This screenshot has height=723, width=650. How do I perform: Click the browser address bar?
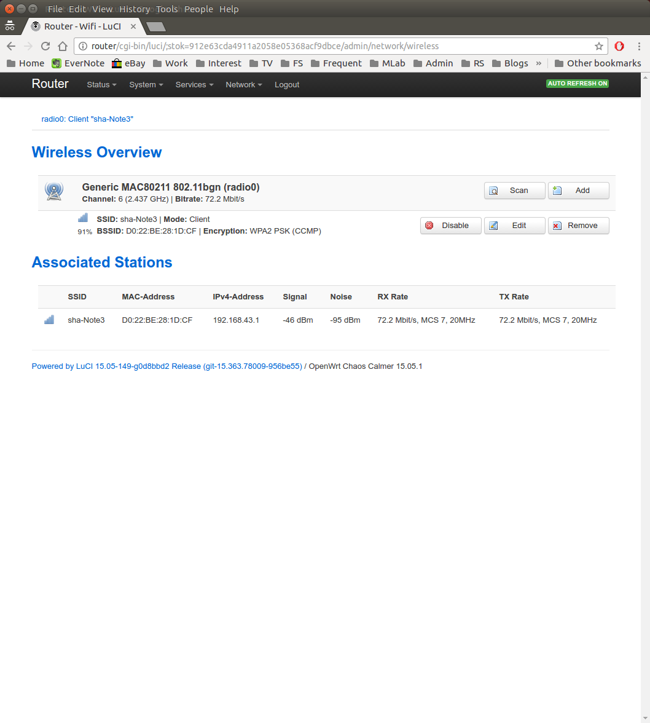click(x=338, y=46)
